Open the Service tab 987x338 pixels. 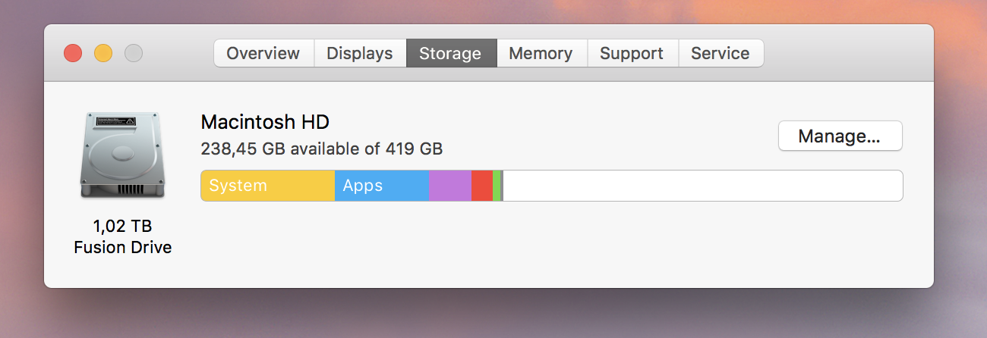point(721,53)
